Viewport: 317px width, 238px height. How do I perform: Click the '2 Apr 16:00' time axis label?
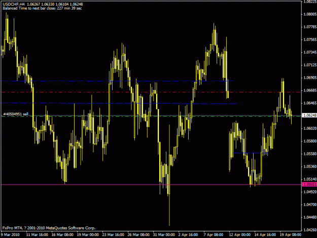tap(188, 235)
